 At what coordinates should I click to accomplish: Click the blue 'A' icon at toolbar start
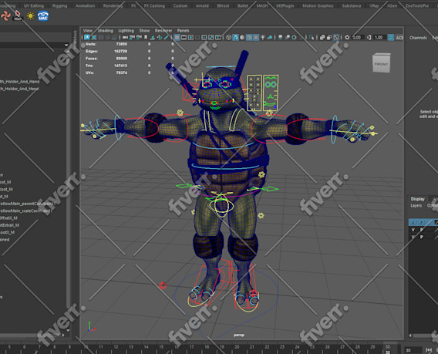click(87, 38)
